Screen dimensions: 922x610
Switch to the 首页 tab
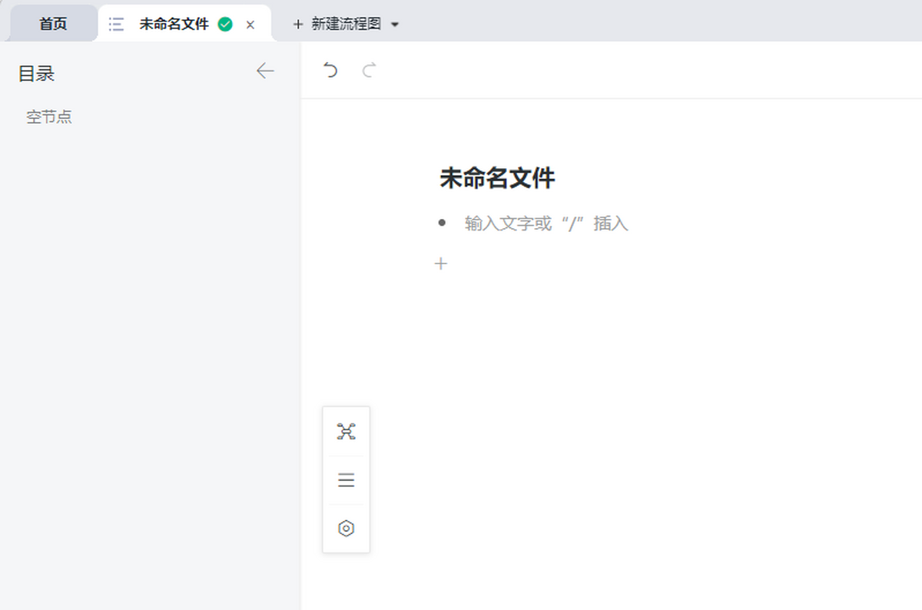[53, 24]
